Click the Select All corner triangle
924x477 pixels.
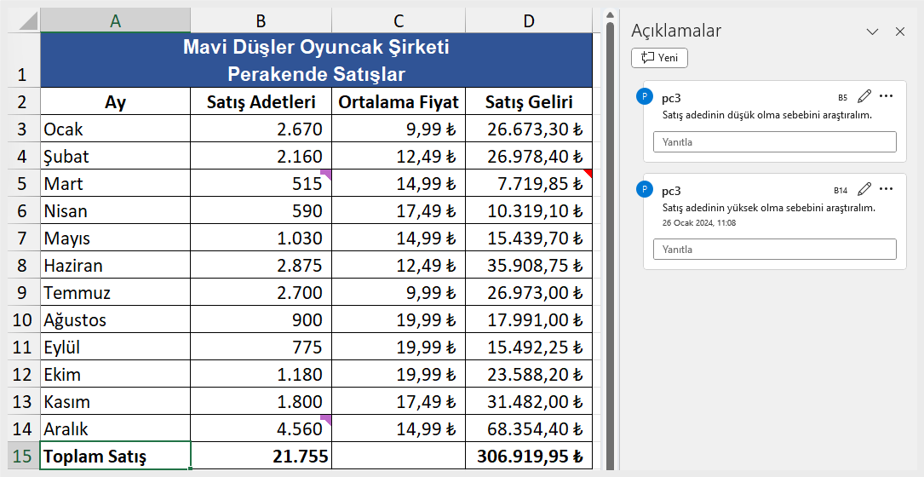(24, 21)
